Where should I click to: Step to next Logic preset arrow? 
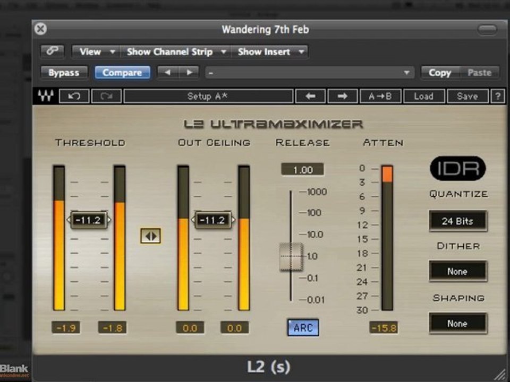(189, 73)
